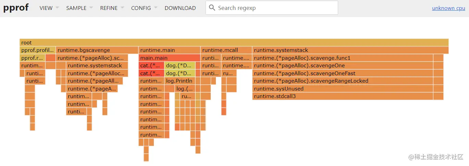Click the search magnifier icon
469x166 pixels.
coord(212,8)
